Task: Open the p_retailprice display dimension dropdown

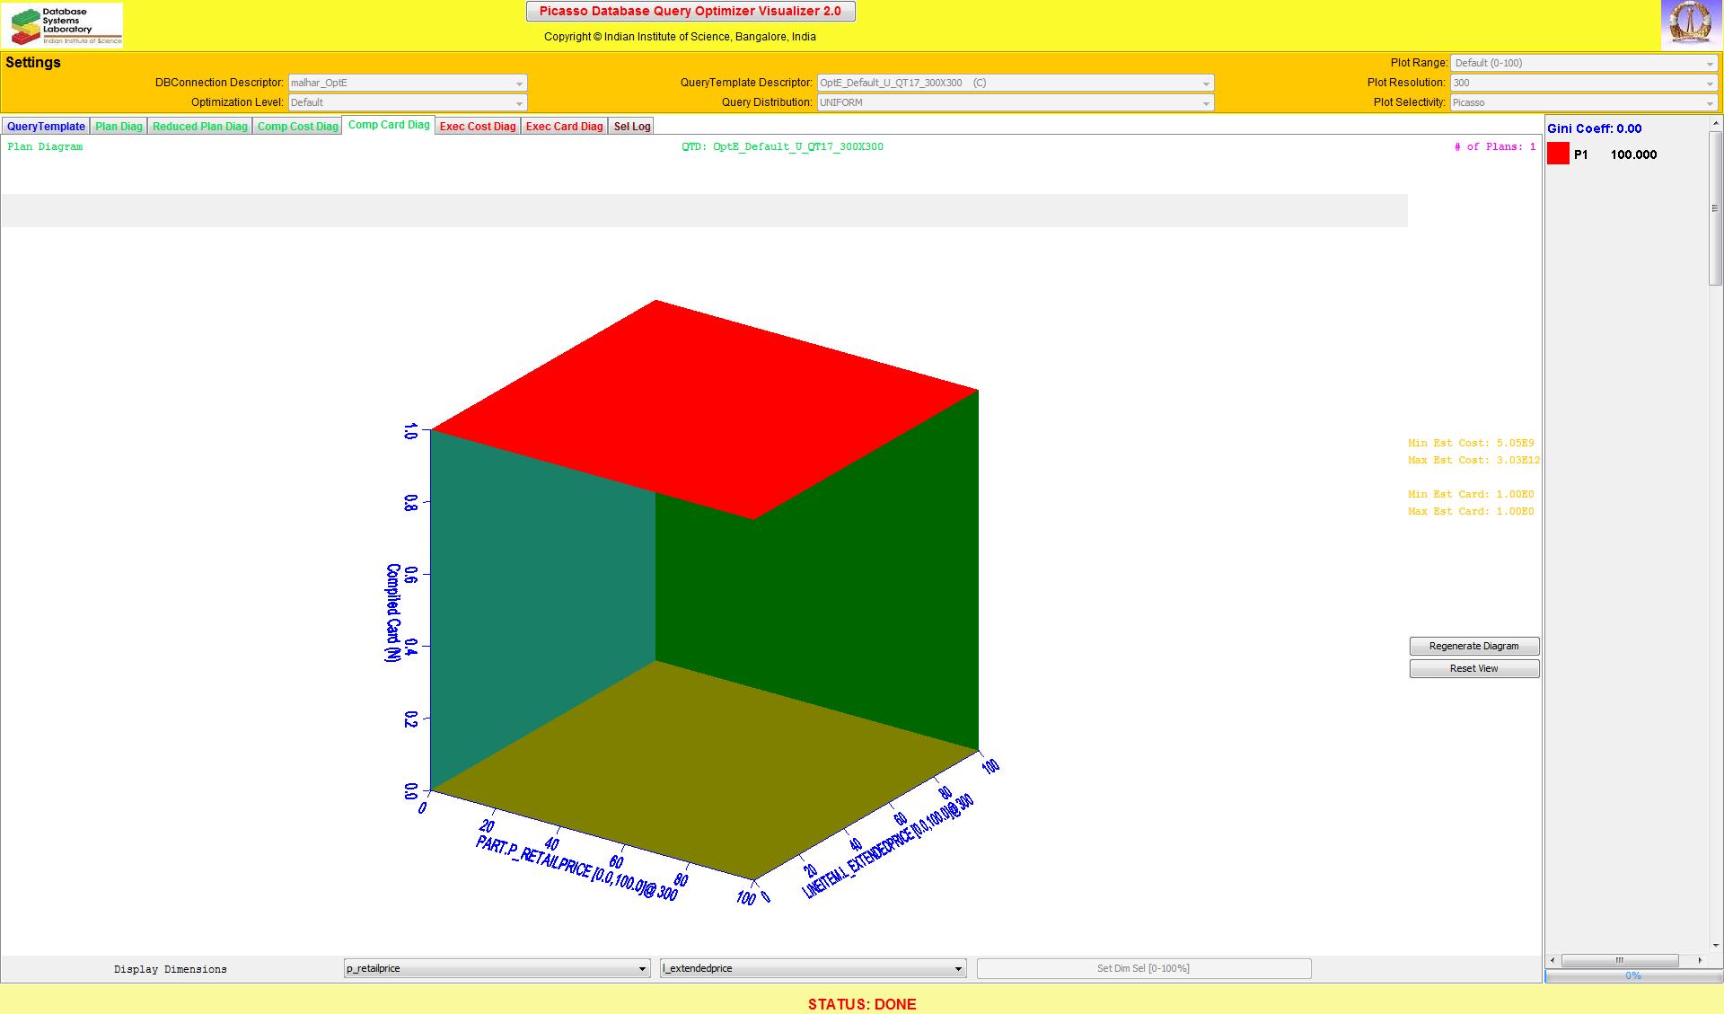Action: [497, 968]
